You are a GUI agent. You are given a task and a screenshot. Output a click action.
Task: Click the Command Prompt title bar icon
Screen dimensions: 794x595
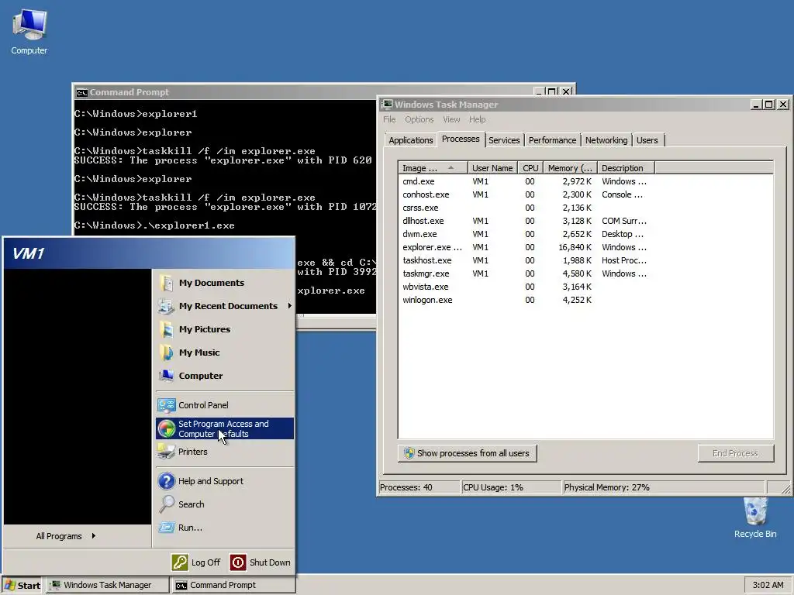tap(81, 93)
